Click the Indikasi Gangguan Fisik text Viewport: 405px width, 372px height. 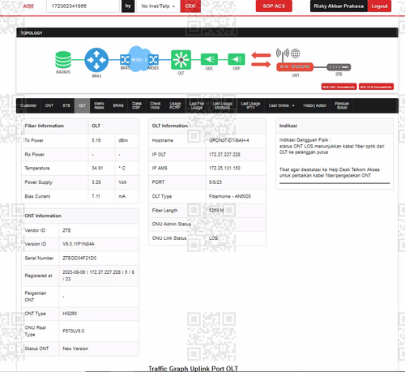(305, 140)
